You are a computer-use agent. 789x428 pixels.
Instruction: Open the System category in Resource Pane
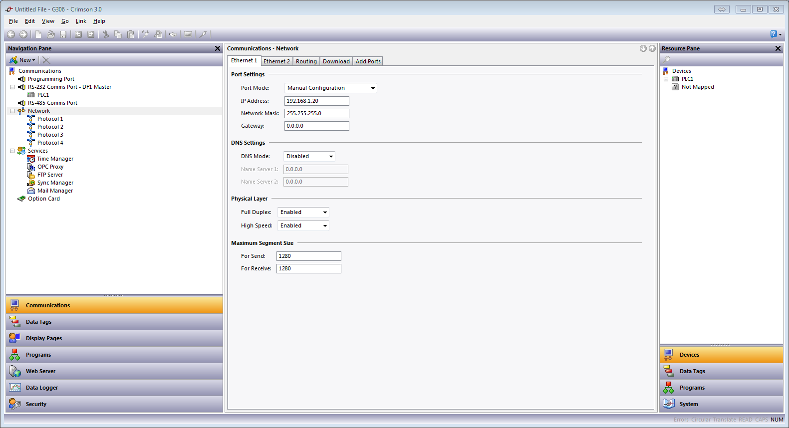tap(721, 404)
